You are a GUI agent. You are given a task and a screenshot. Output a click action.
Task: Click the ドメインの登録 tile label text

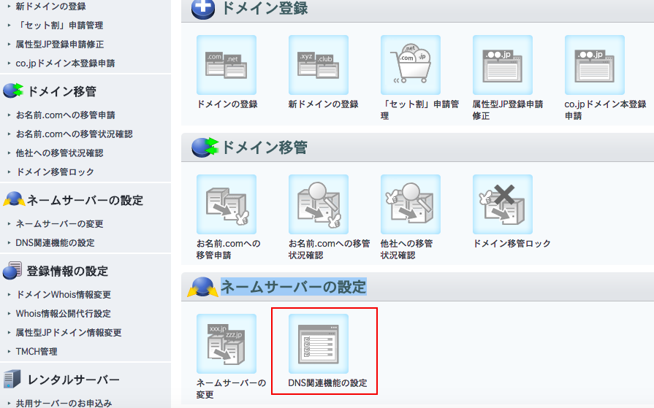click(x=227, y=104)
